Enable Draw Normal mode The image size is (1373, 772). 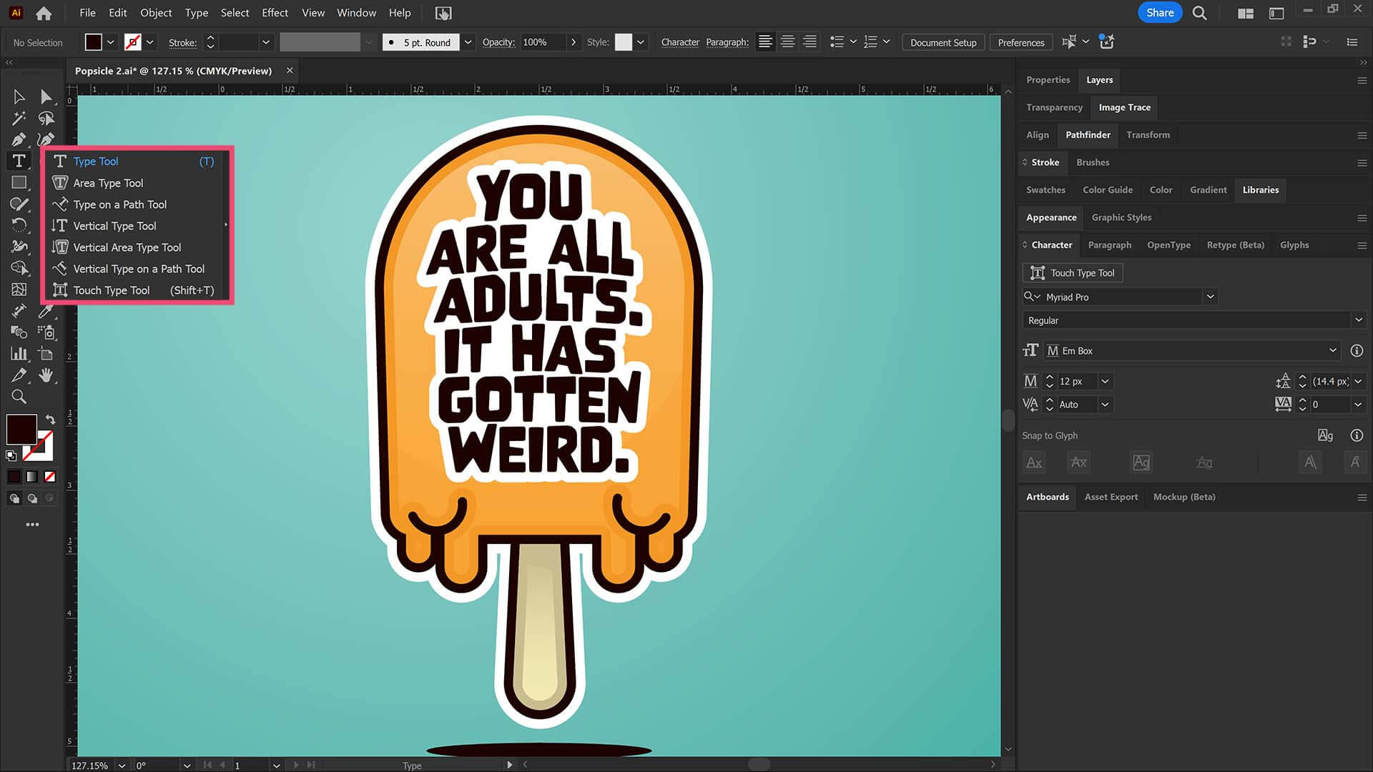pos(14,498)
